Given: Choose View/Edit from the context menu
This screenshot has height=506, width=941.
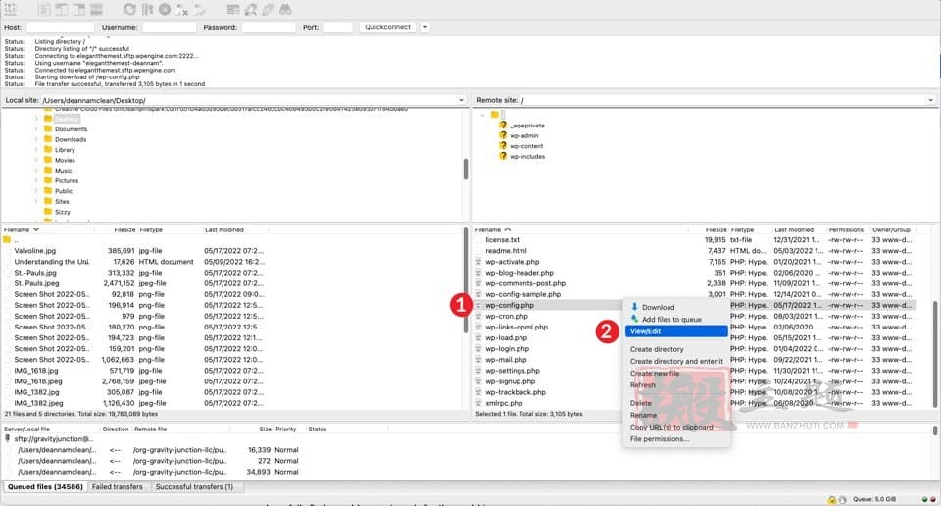Looking at the screenshot, I should 675,331.
